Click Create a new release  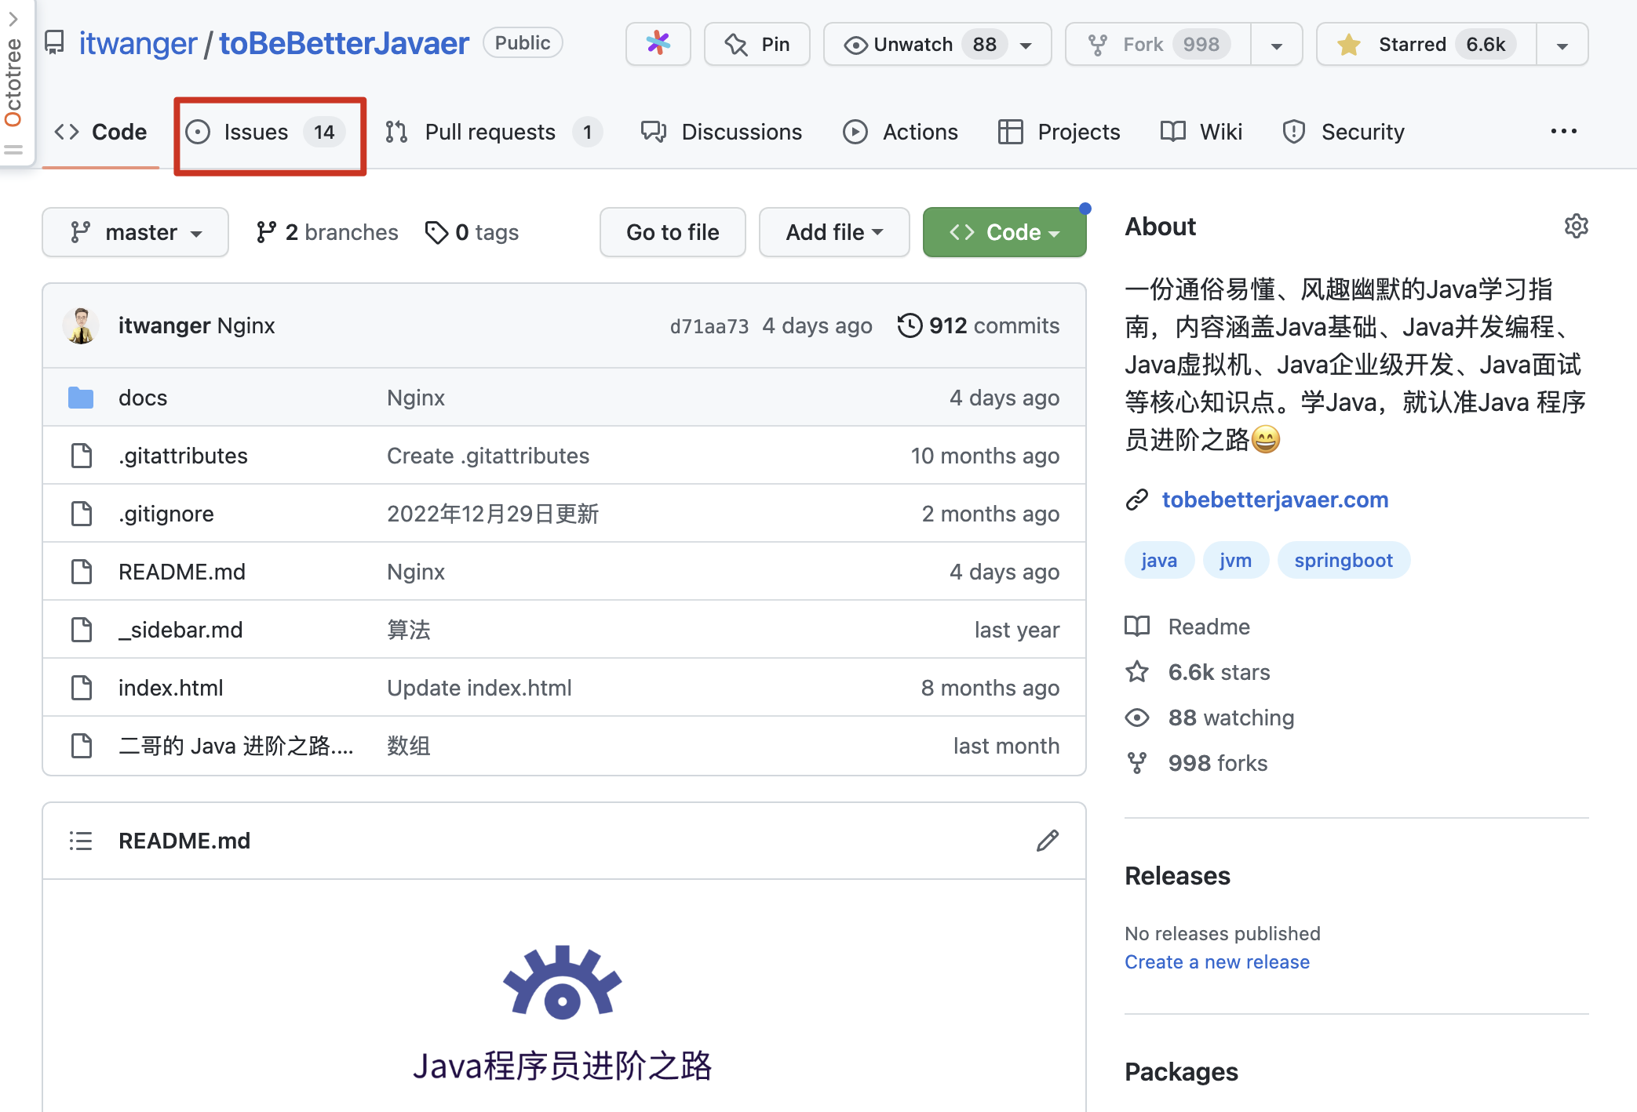(1217, 962)
